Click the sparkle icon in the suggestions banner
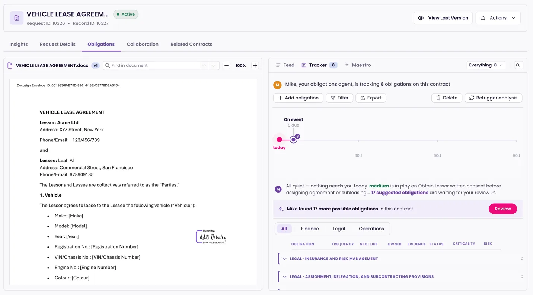533x295 pixels. pos(281,209)
